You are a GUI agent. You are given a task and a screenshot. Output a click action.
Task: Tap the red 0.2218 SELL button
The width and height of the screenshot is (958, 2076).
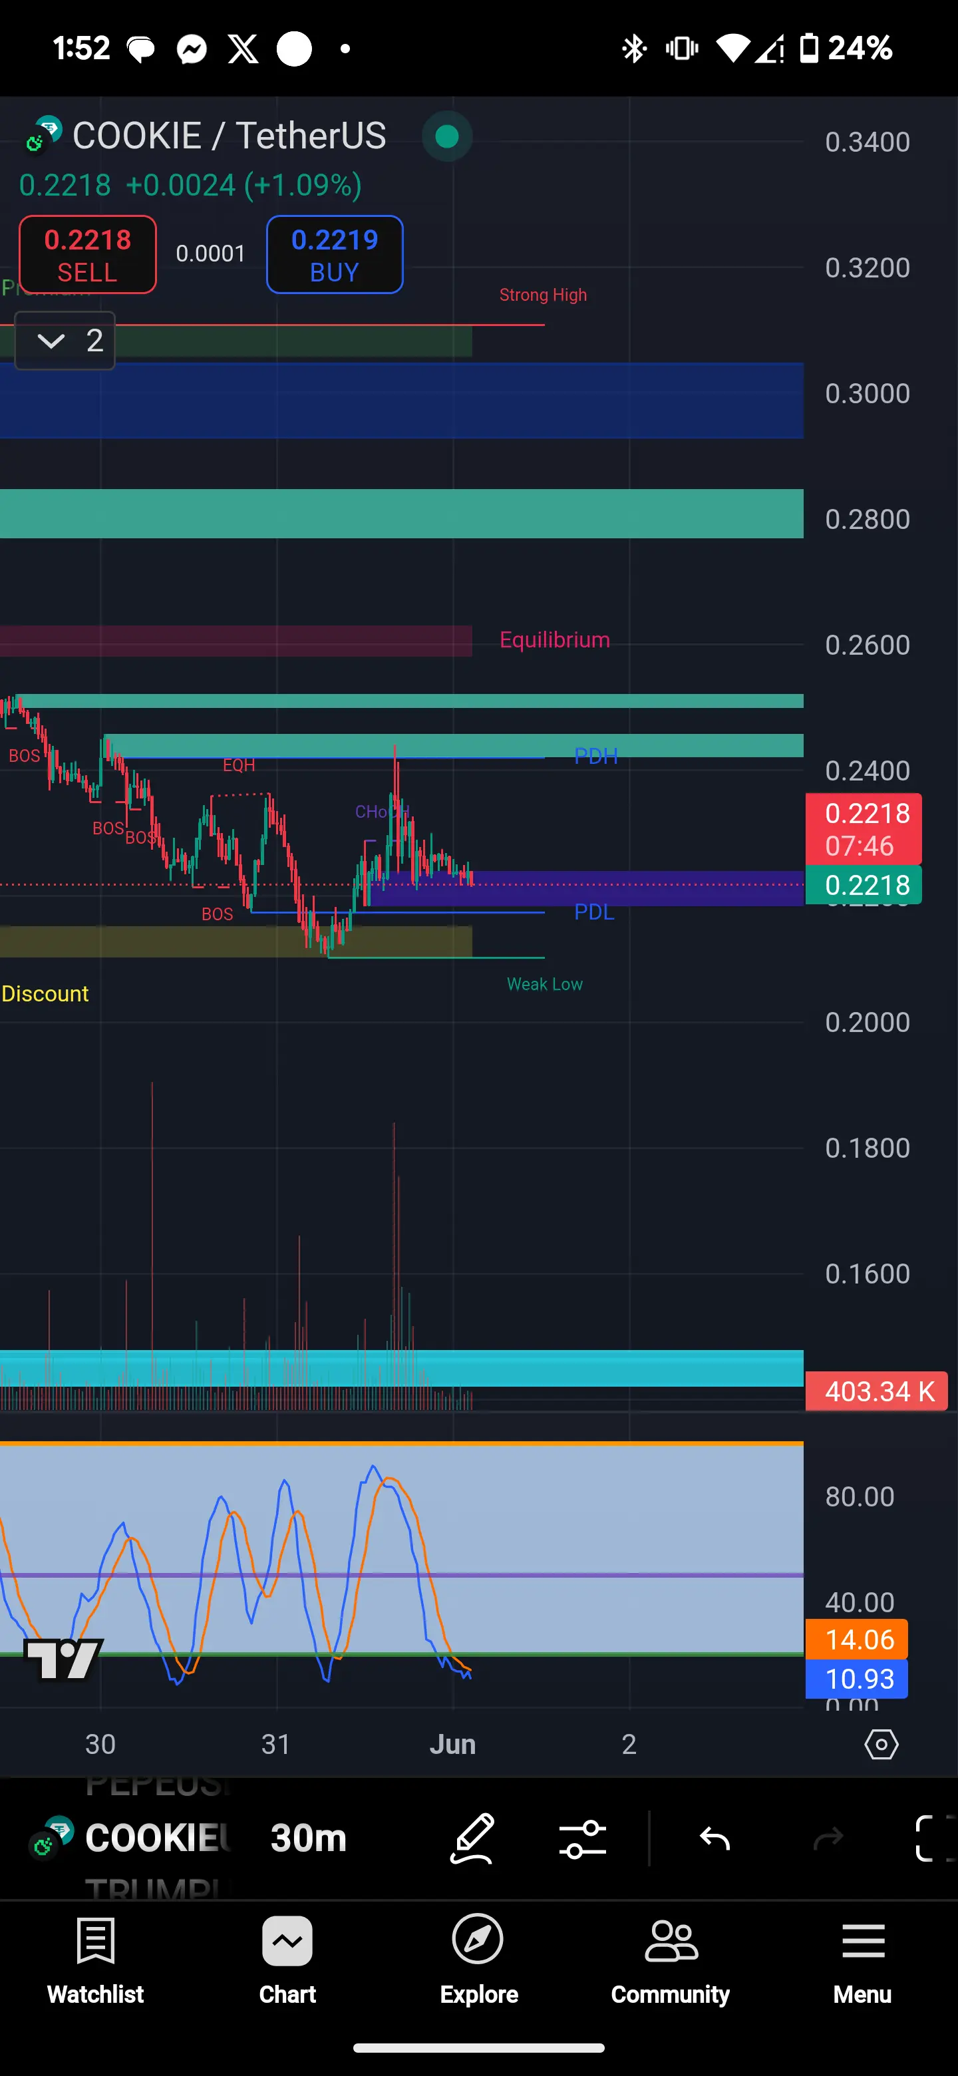click(88, 255)
